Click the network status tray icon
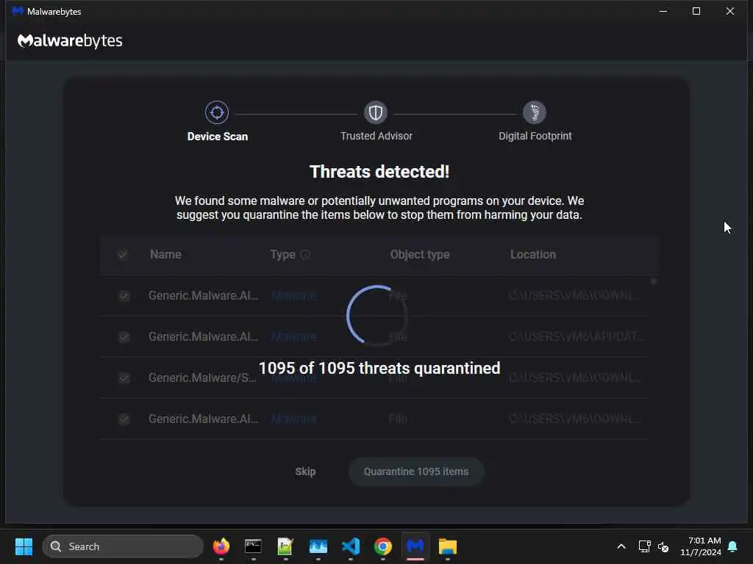 coord(644,546)
